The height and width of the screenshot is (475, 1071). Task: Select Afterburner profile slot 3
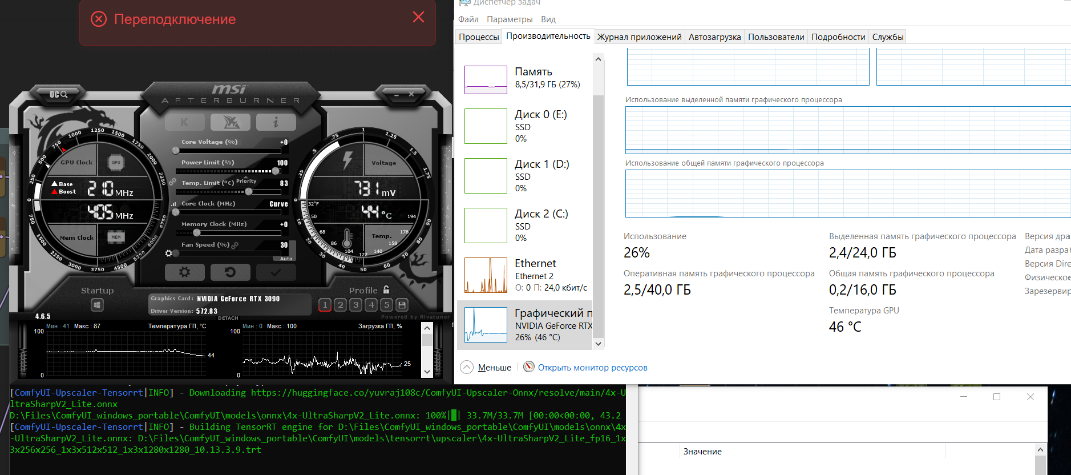[355, 305]
